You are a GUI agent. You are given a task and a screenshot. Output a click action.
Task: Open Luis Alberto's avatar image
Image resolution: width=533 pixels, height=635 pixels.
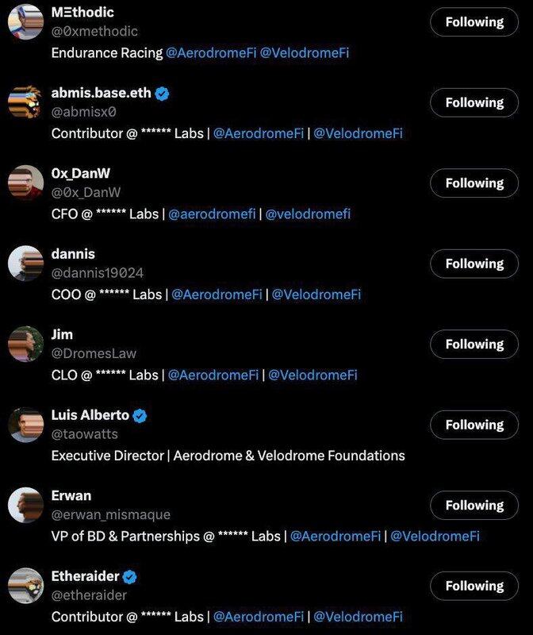25,425
